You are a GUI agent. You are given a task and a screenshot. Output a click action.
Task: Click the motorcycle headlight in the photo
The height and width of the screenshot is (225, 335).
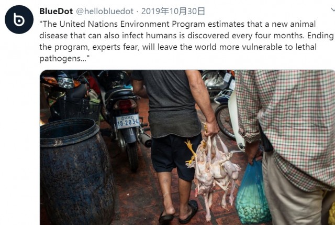(x=66, y=83)
